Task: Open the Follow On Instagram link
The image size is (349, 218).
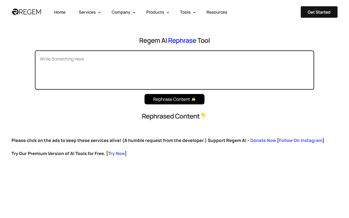Action: 301,140
